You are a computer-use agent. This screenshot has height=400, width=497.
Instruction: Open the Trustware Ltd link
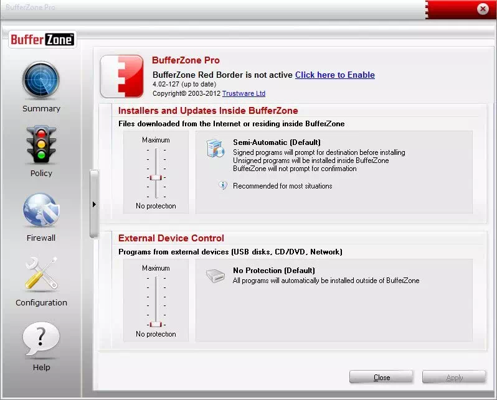coord(244,93)
